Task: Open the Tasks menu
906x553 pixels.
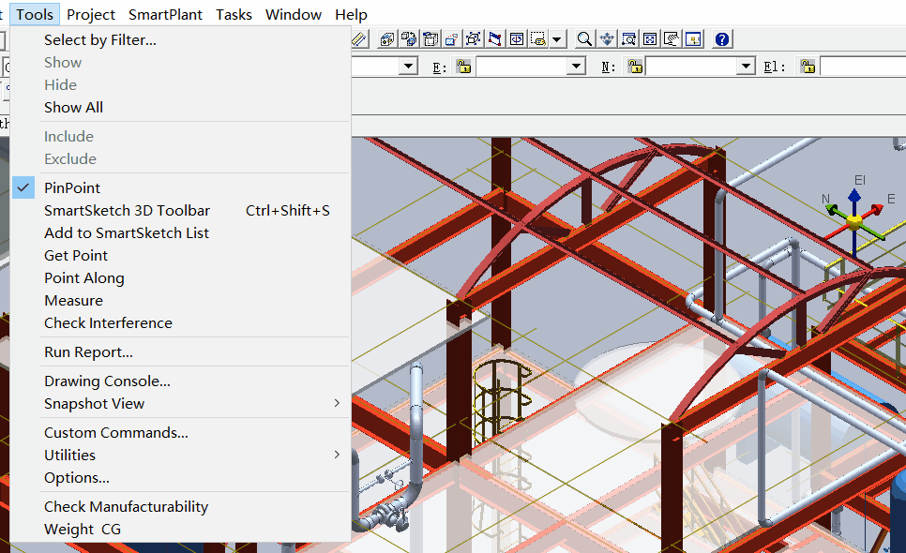Action: pyautogui.click(x=234, y=14)
